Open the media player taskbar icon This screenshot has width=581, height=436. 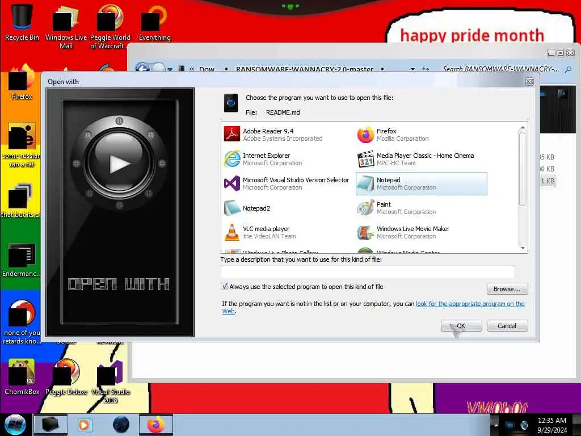click(84, 425)
